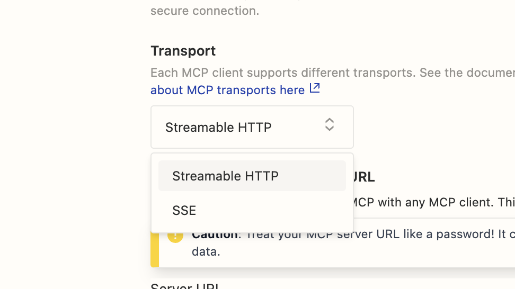Follow the "about MCP transports here" link
Viewport: 515px width, 289px height.
227,90
